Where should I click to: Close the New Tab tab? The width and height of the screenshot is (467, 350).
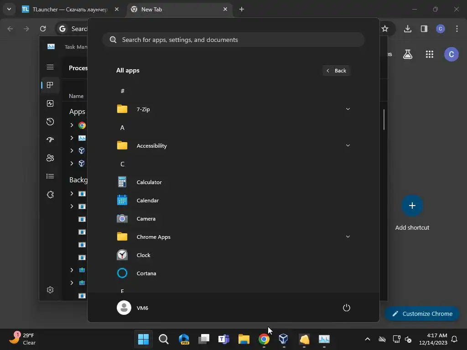coord(225,9)
